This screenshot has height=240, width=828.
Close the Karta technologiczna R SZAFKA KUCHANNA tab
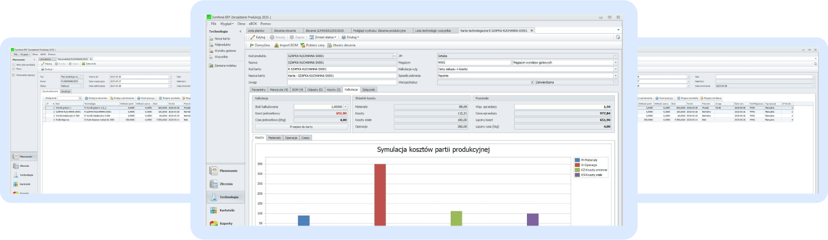pyautogui.click(x=531, y=30)
